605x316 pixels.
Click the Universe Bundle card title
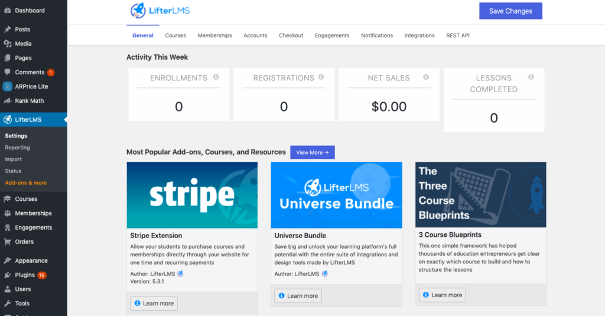[x=300, y=236]
